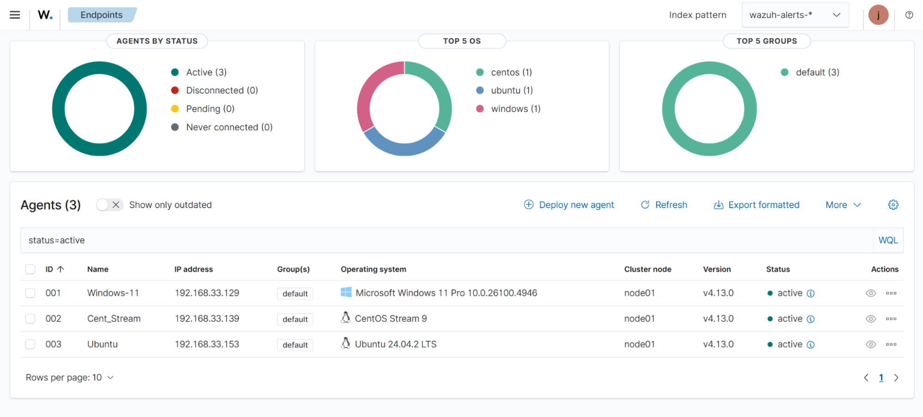Open the Rows per page selector
Image resolution: width=923 pixels, height=417 pixels.
click(69, 377)
